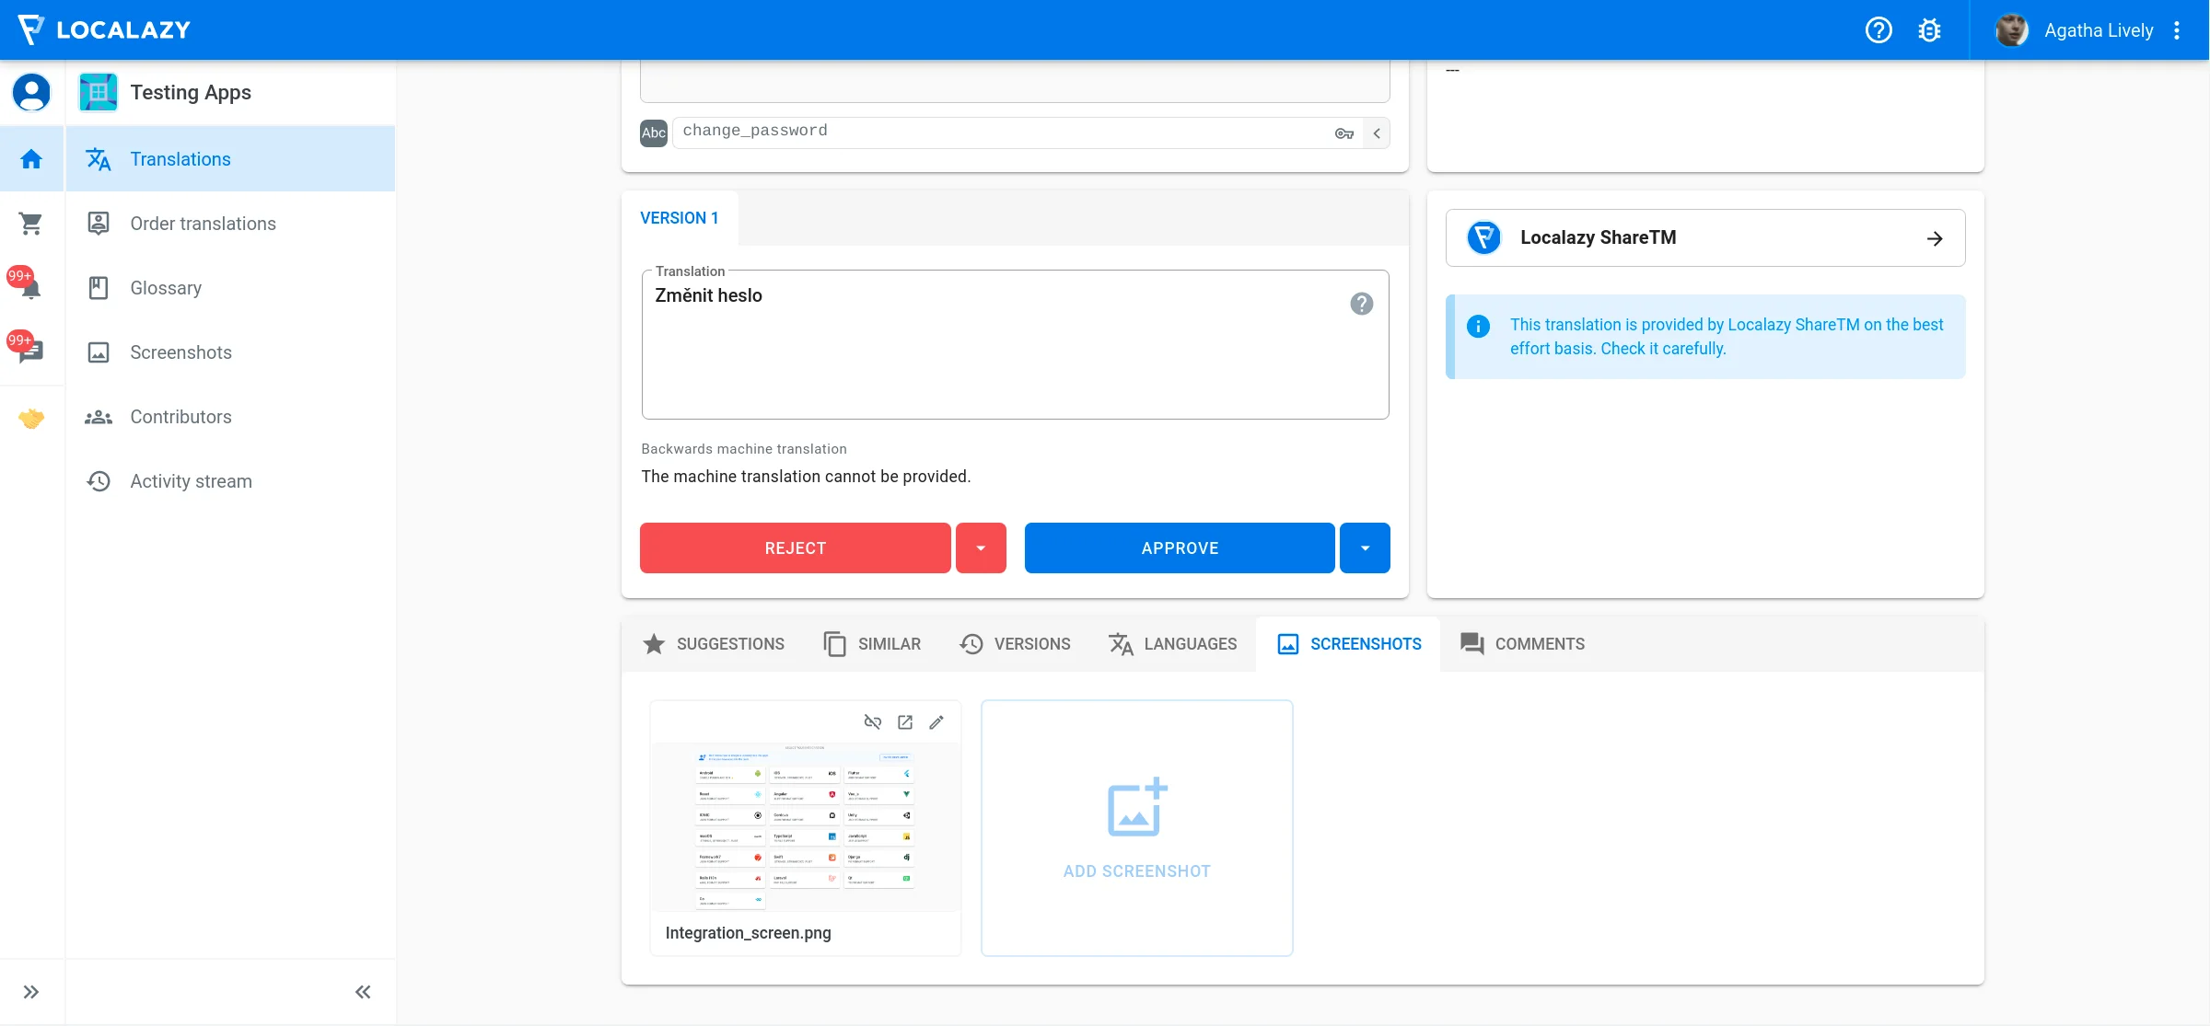
Task: Open the Languages tab
Action: pyautogui.click(x=1172, y=644)
